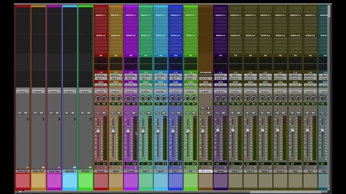Click the left pan knob on Inst 1
346x194 pixels.
tap(143, 98)
